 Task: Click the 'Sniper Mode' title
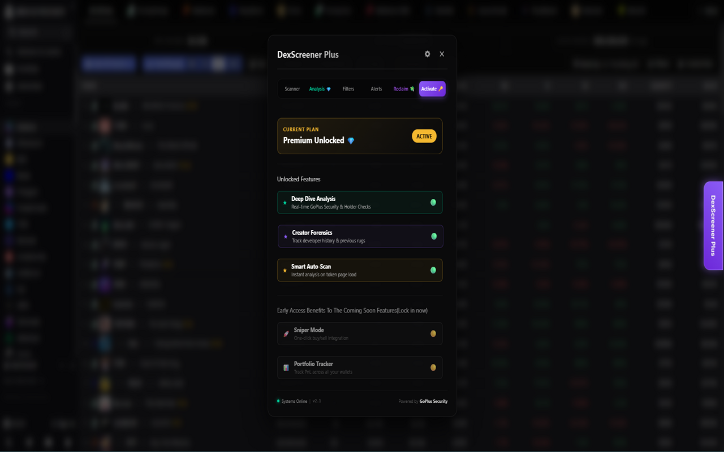point(309,330)
